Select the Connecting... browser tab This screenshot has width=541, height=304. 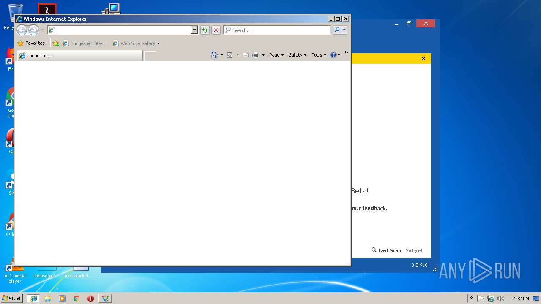click(80, 55)
